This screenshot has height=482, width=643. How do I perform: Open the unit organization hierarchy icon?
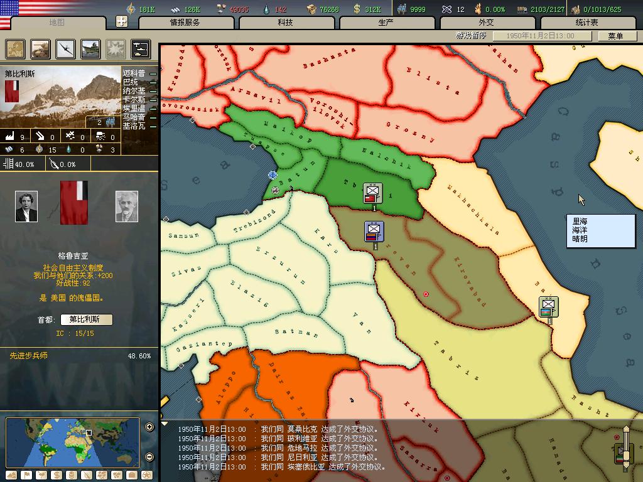coord(140,49)
